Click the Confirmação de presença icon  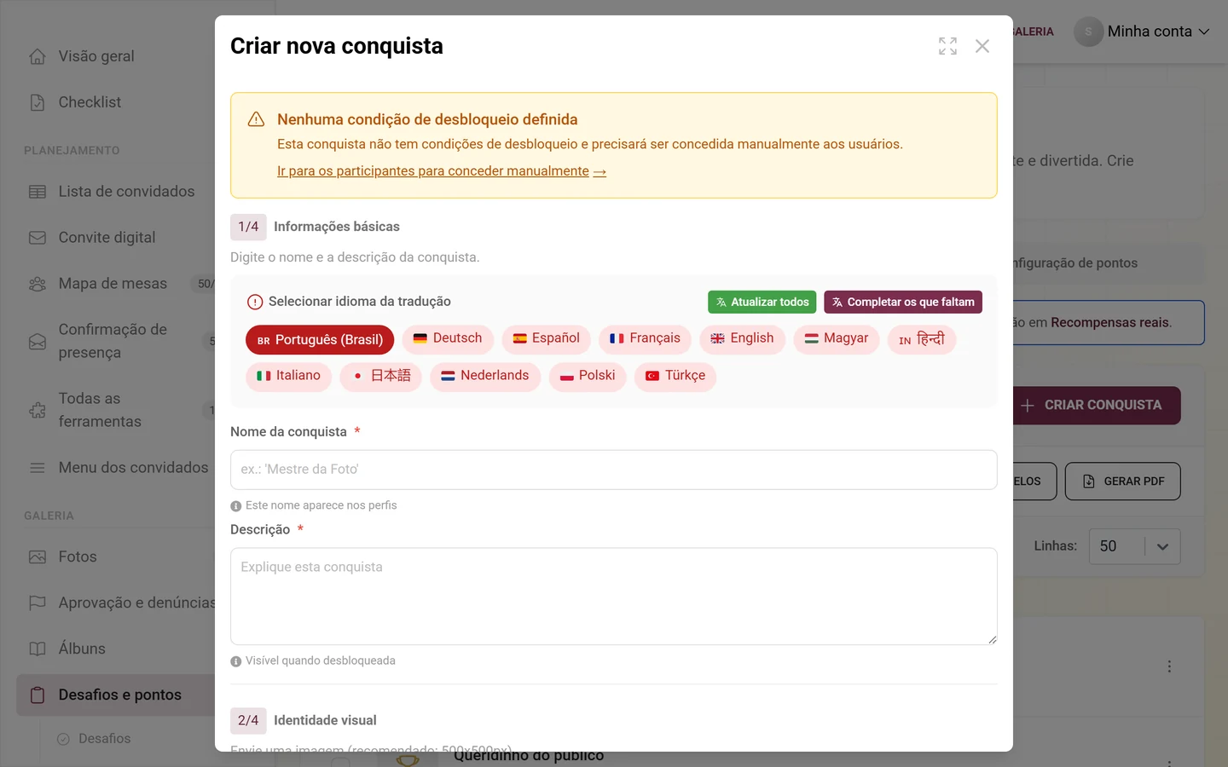pos(38,341)
